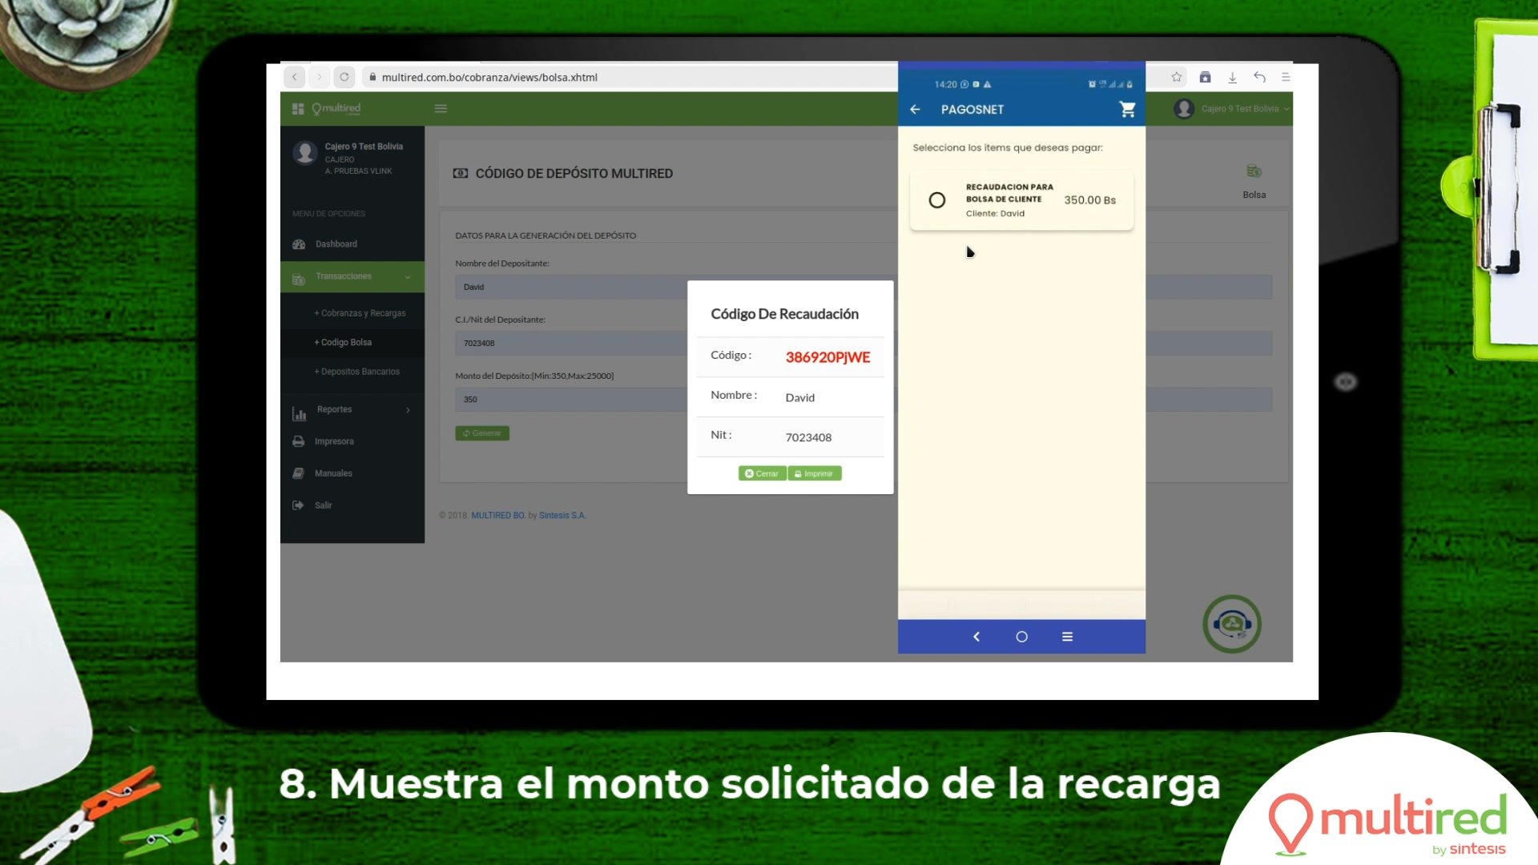Image resolution: width=1538 pixels, height=865 pixels.
Task: Click the Imprimir button in the dialog
Action: click(x=815, y=474)
